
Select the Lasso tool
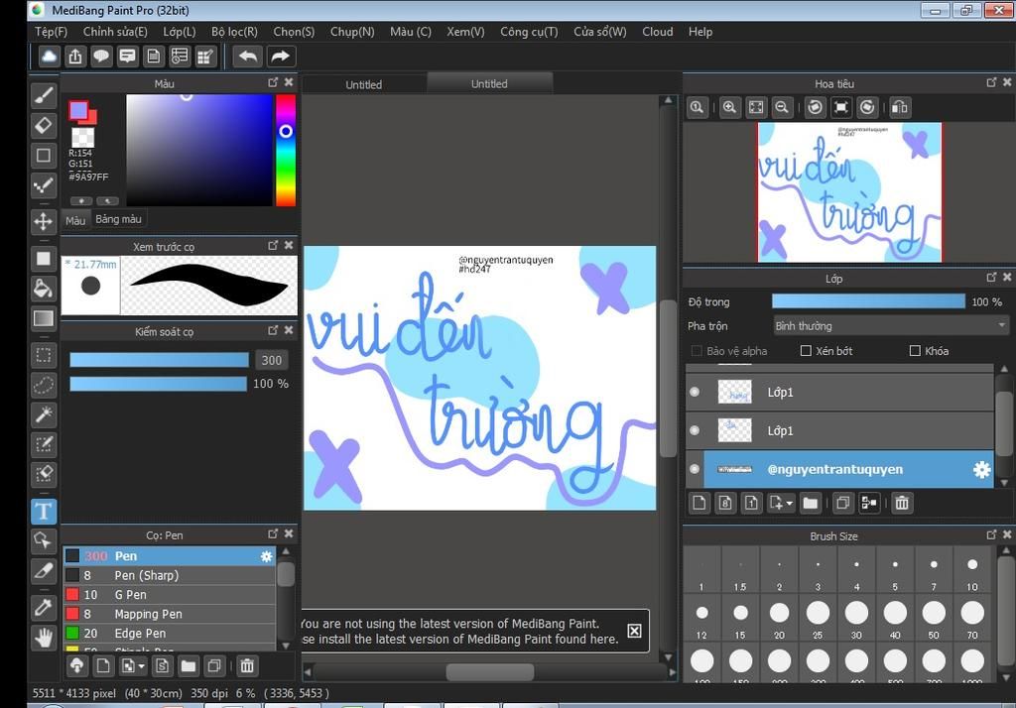click(44, 385)
